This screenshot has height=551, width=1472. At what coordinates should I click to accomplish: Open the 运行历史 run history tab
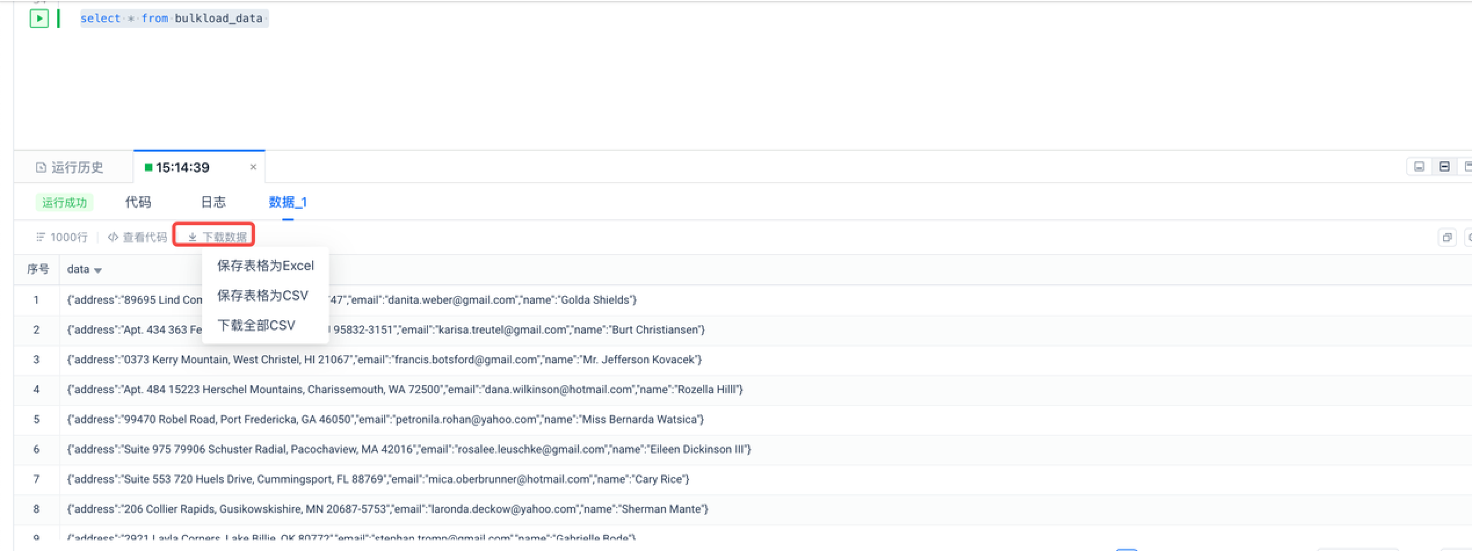70,168
